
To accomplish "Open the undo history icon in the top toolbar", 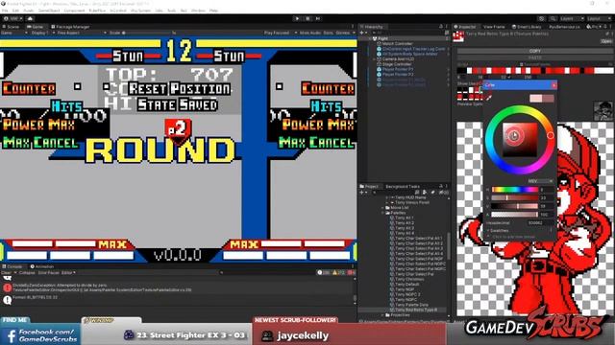I will tap(541, 18).
